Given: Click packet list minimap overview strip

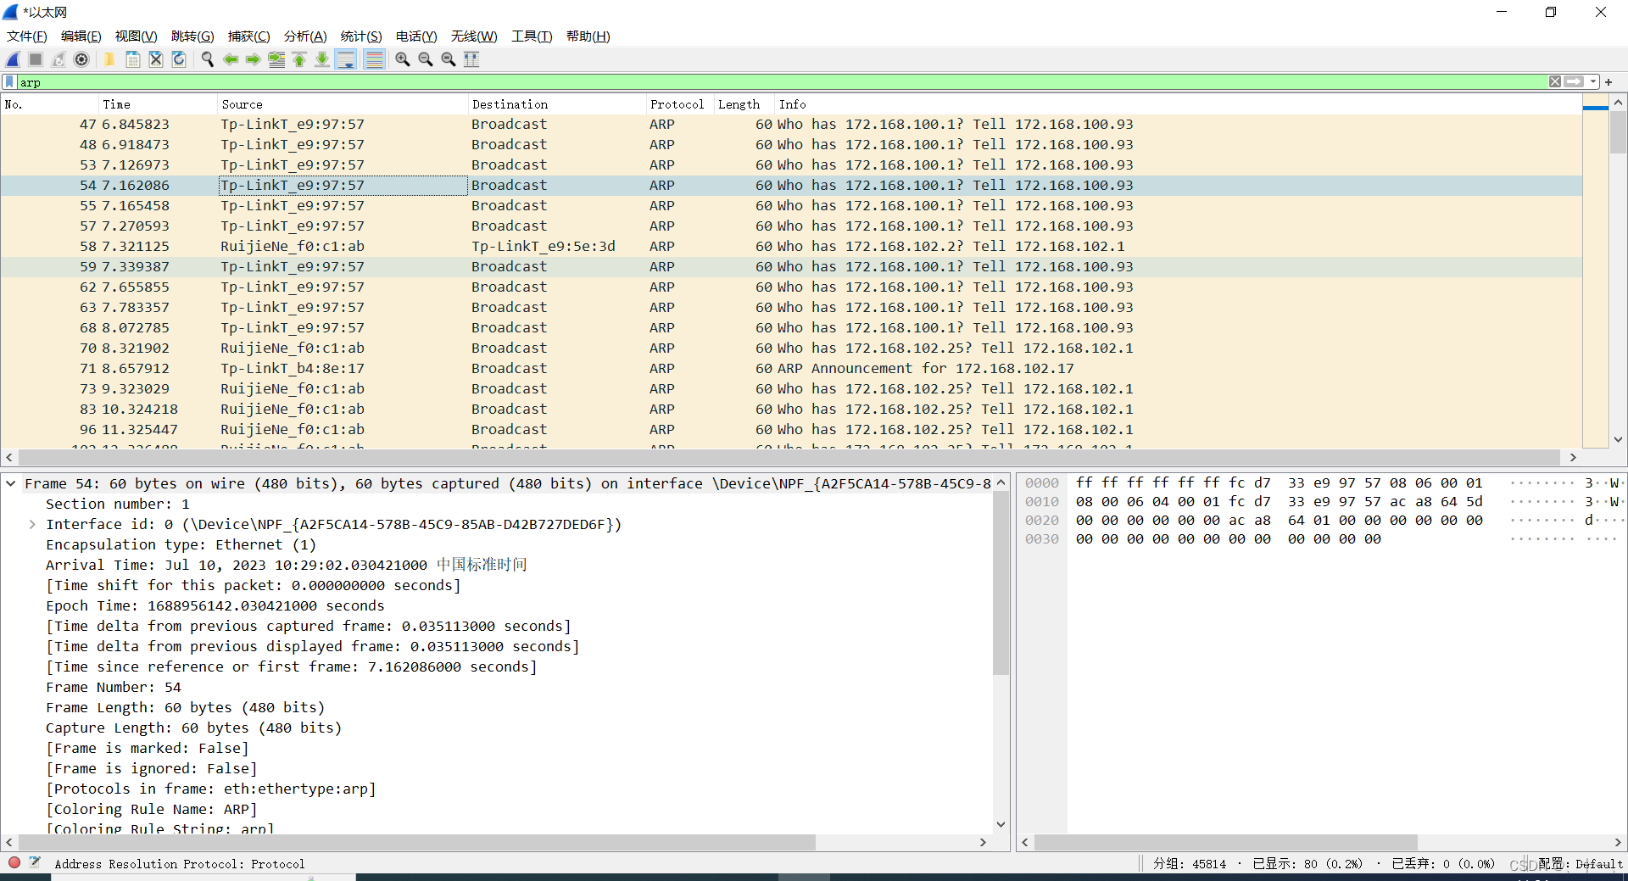Looking at the screenshot, I should pyautogui.click(x=1595, y=271).
